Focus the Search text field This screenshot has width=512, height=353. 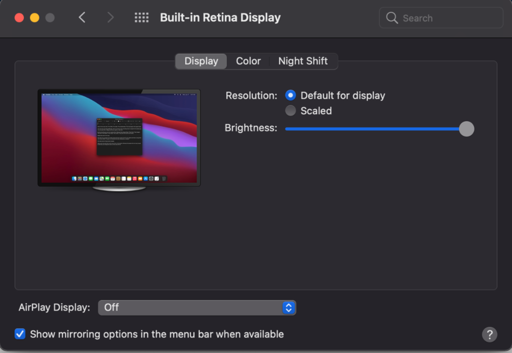tap(447, 18)
